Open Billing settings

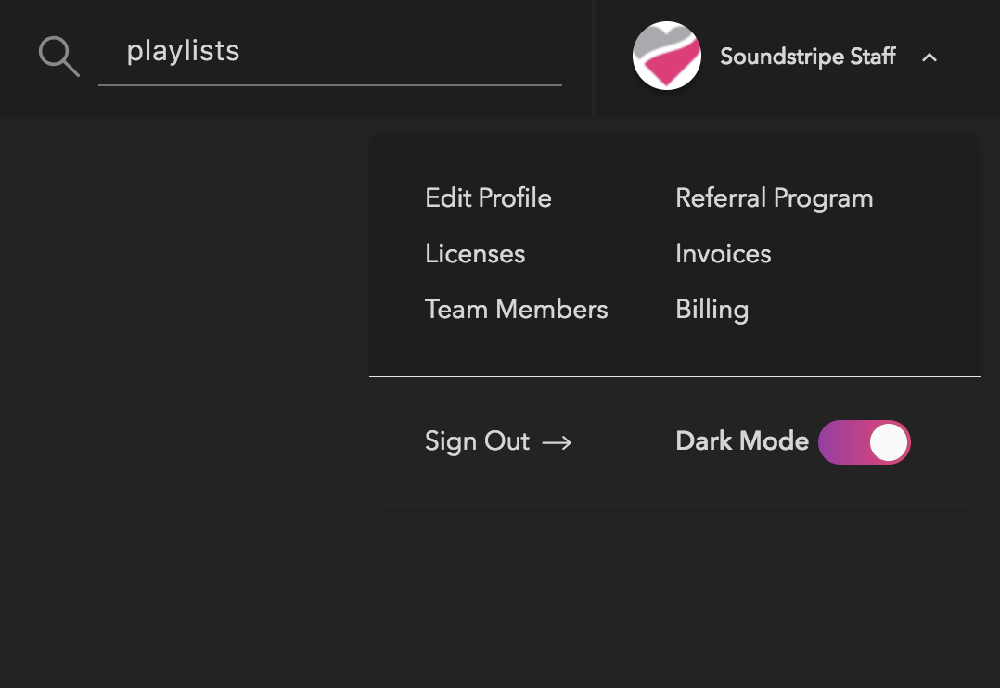pos(712,310)
